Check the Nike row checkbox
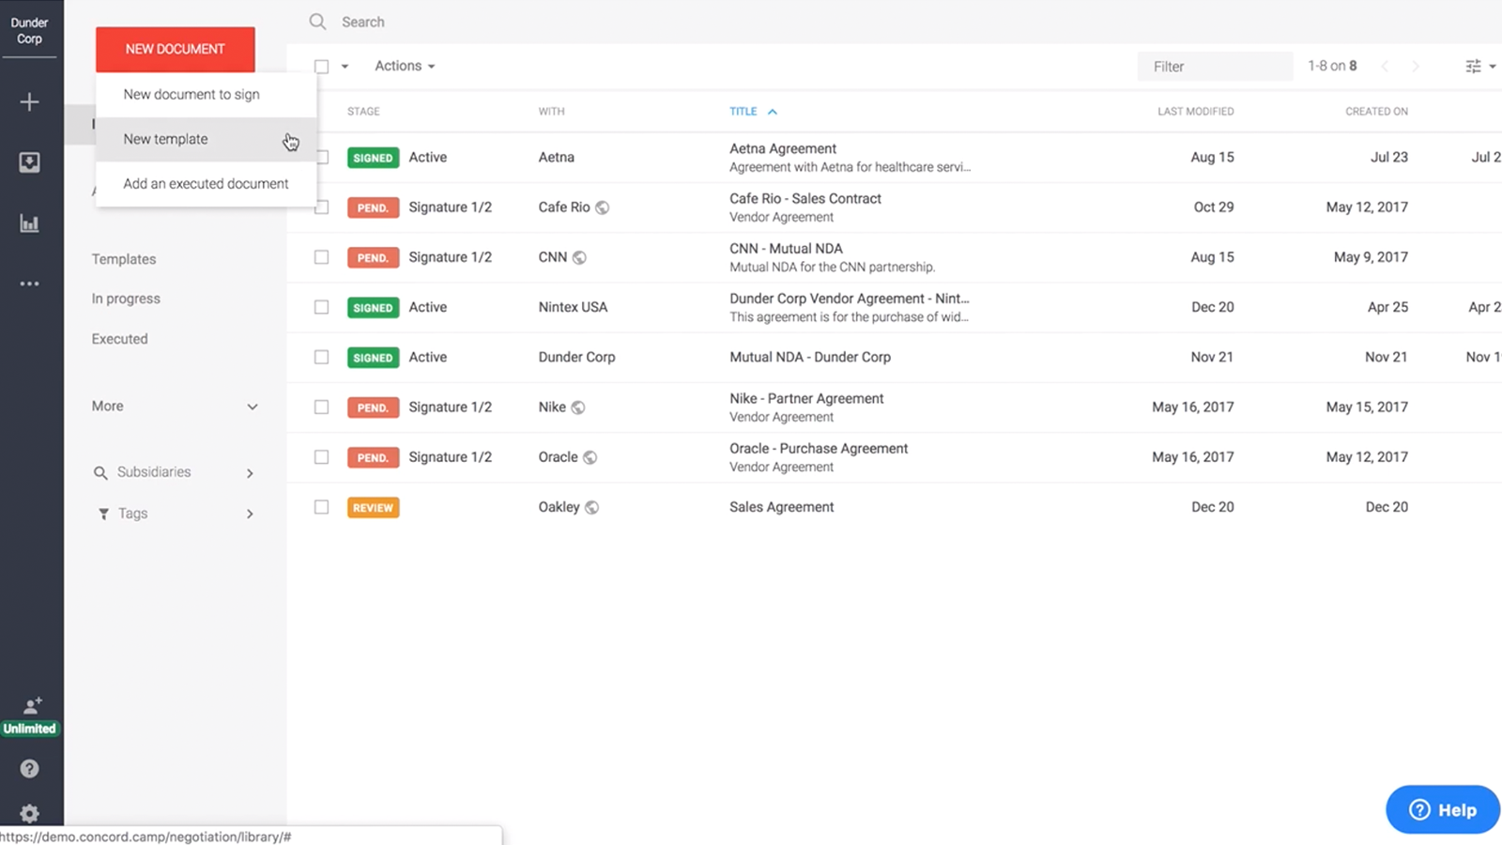The width and height of the screenshot is (1502, 845). [x=322, y=407]
